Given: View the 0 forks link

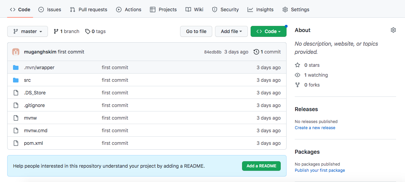Looking at the screenshot, I should tap(312, 85).
